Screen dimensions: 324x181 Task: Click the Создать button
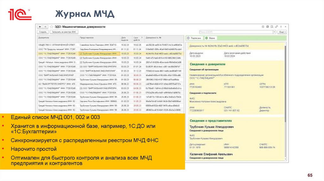point(43,32)
